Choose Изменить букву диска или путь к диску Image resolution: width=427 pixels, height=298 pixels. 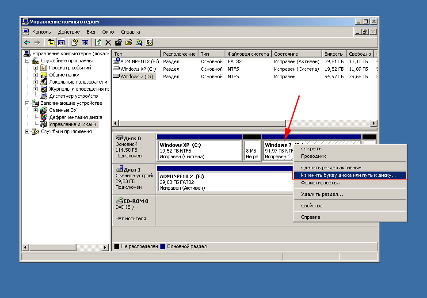(x=350, y=175)
